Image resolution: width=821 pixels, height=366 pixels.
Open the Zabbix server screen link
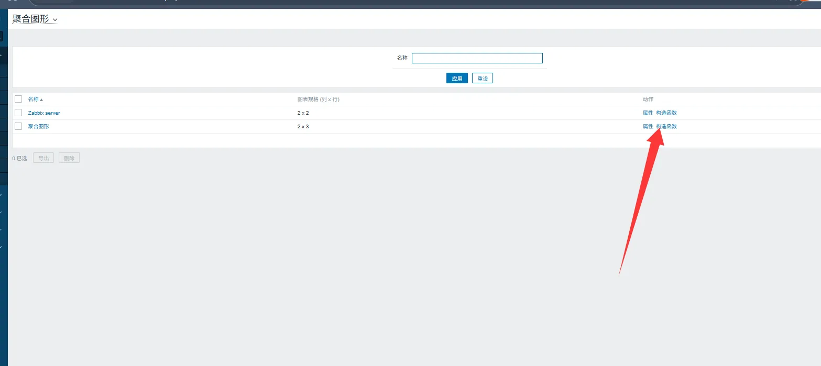coord(44,113)
